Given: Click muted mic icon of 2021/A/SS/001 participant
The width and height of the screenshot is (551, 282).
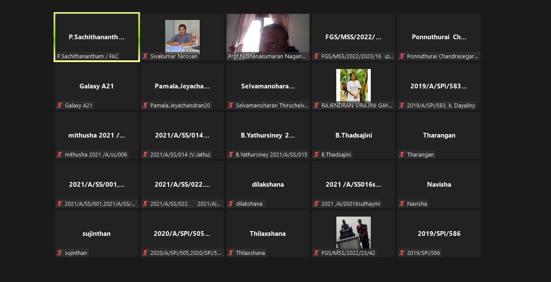Looking at the screenshot, I should coord(60,204).
